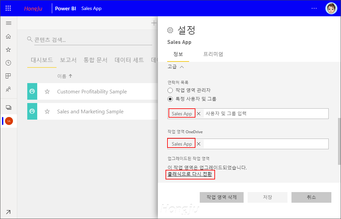Open the 대시보드 tab
The width and height of the screenshot is (341, 219).
(x=42, y=60)
